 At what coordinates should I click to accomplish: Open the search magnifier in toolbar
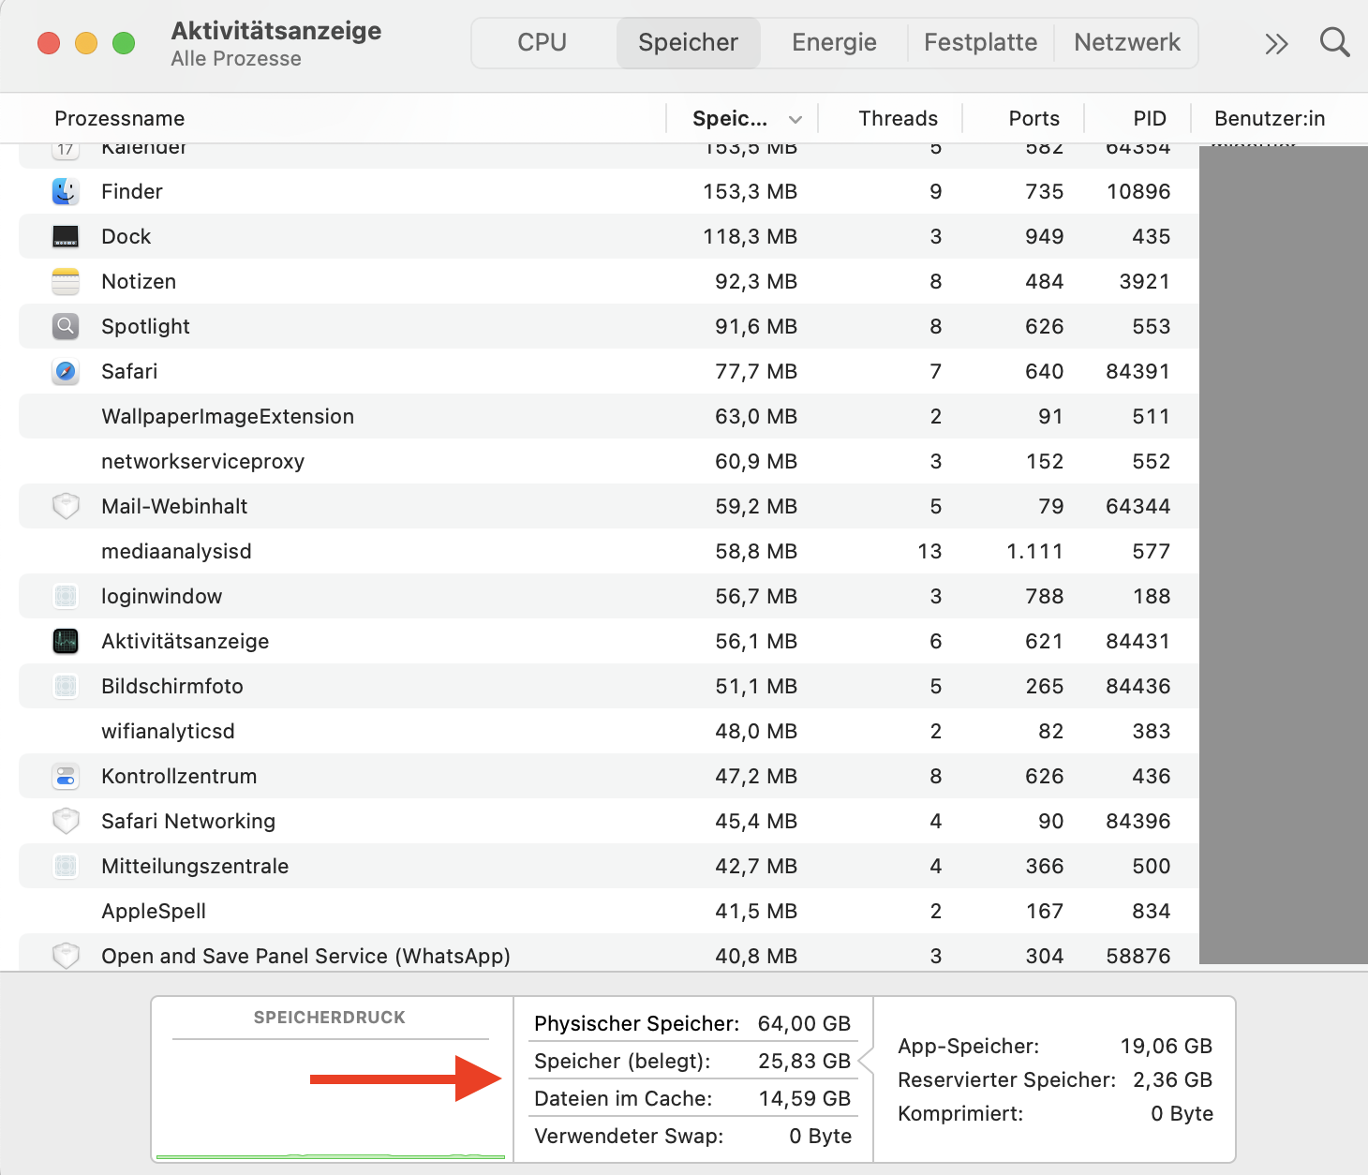pos(1334,43)
